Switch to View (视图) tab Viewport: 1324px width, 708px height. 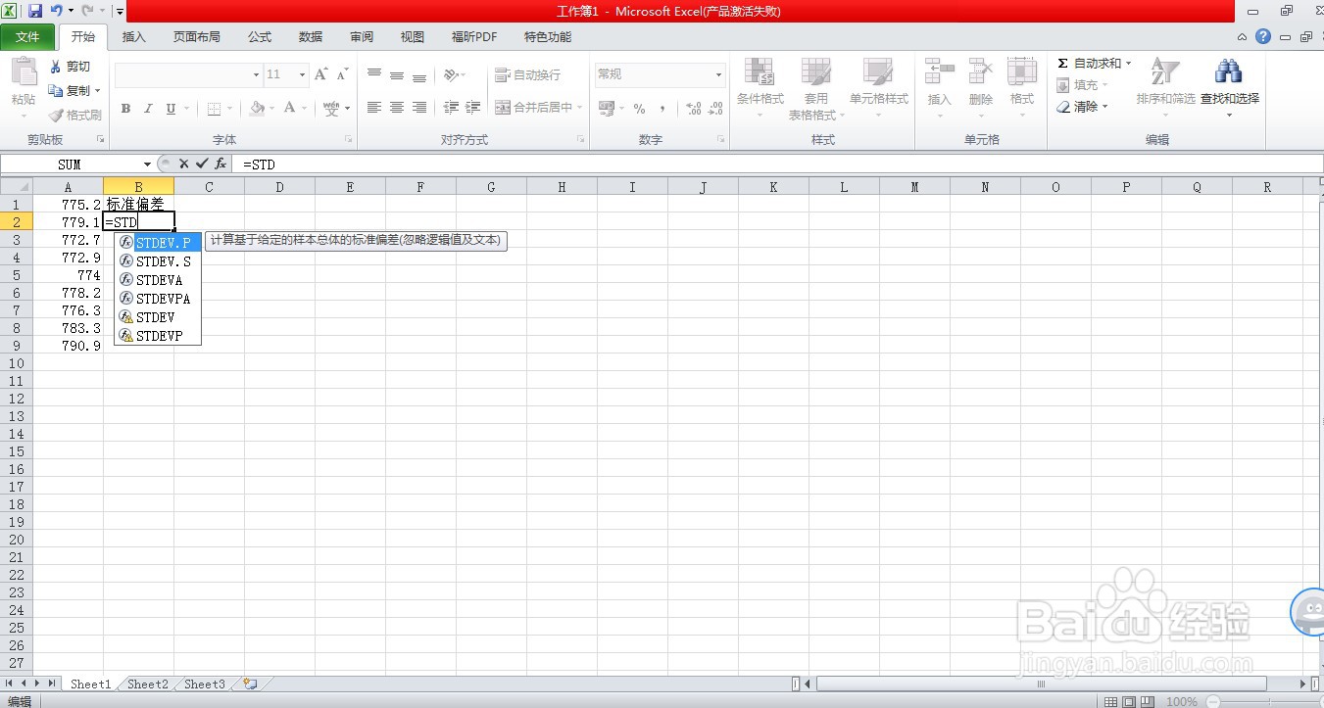[413, 37]
